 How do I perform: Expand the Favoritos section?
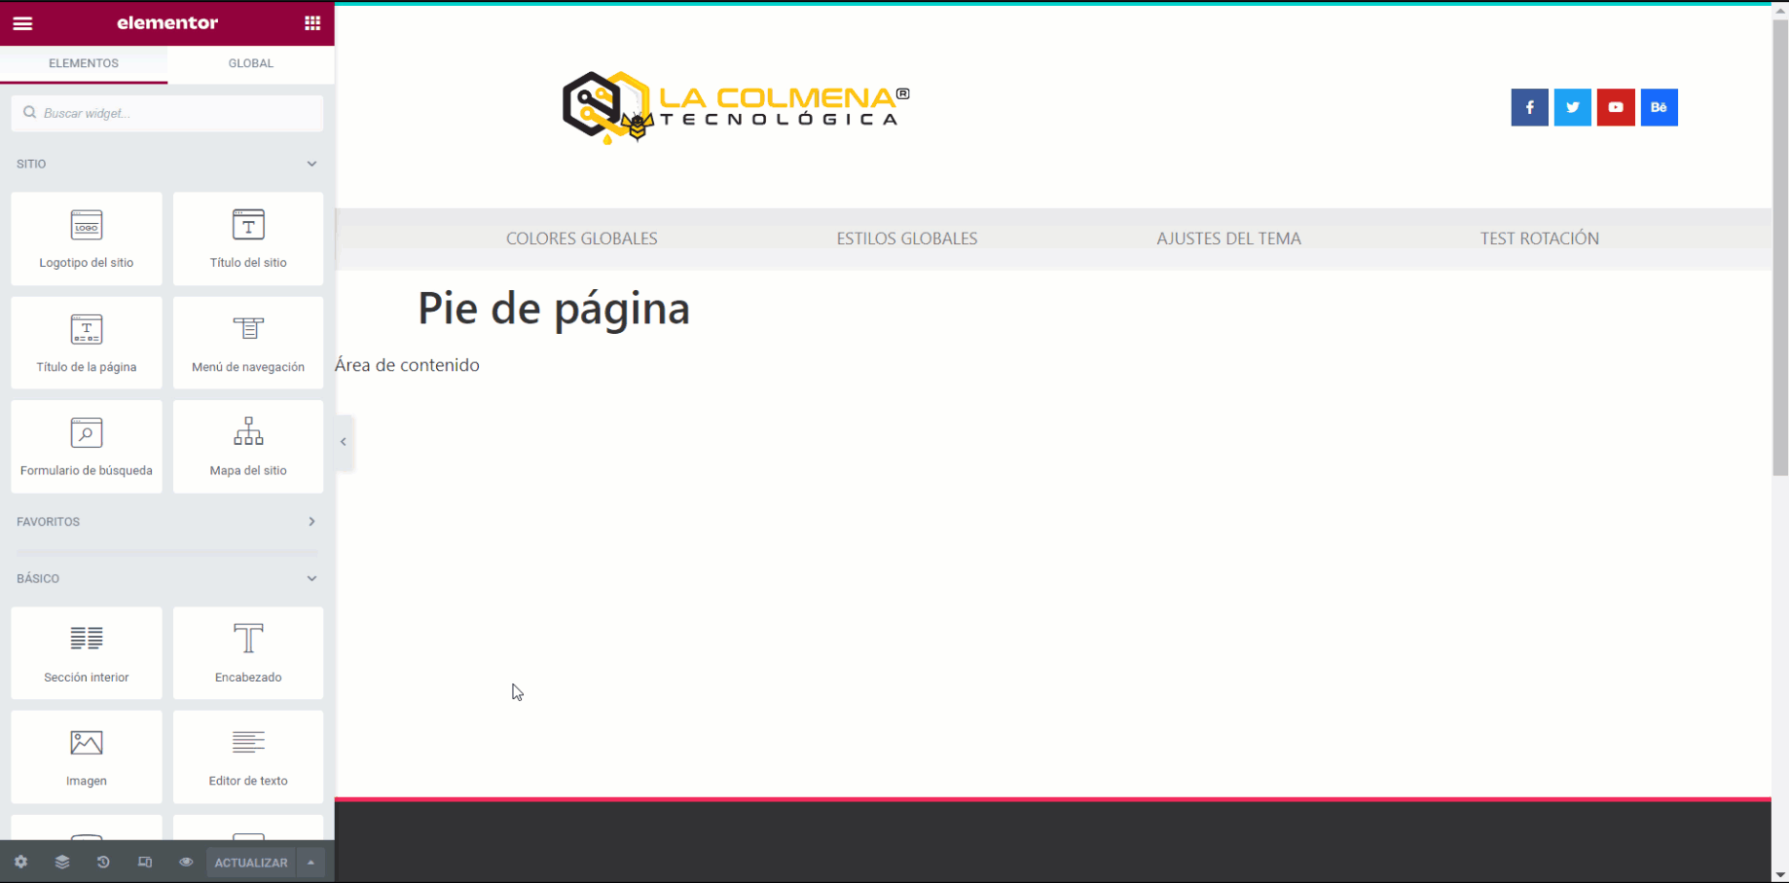coord(311,522)
